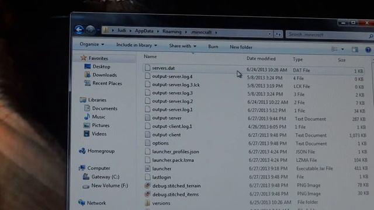Select the launcher Jar file icon

tap(148, 169)
